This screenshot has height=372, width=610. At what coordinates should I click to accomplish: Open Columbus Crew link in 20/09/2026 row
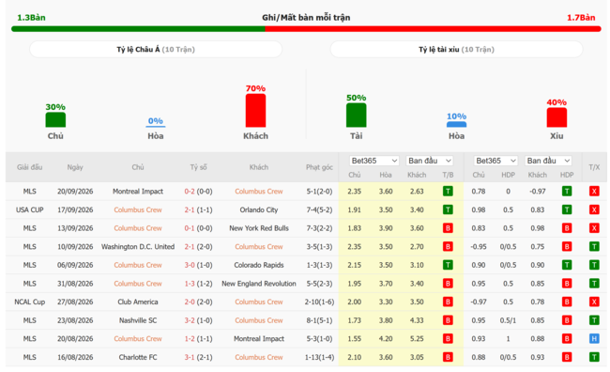point(259,192)
